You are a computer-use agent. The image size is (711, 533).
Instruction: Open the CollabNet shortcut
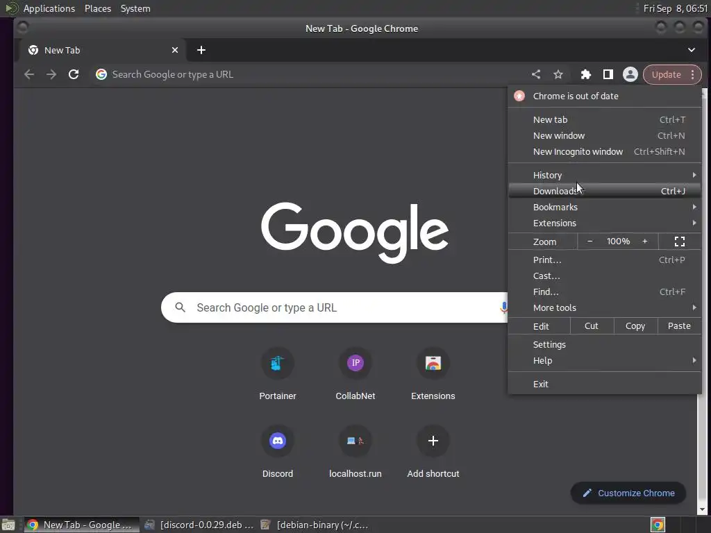[x=355, y=363]
